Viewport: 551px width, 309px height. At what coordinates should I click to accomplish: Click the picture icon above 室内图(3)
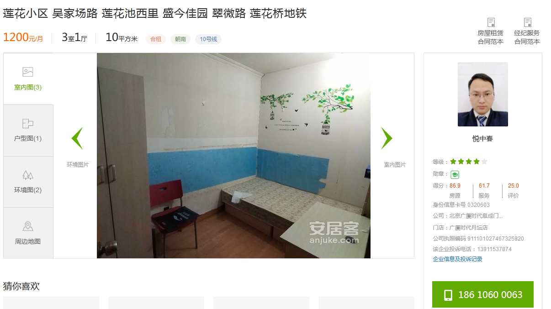28,72
